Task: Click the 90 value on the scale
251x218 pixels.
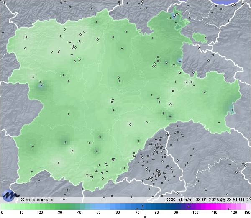Action: (176, 213)
